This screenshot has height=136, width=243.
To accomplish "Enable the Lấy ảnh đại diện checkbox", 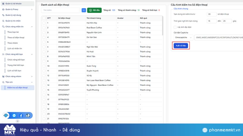I will [175, 27].
